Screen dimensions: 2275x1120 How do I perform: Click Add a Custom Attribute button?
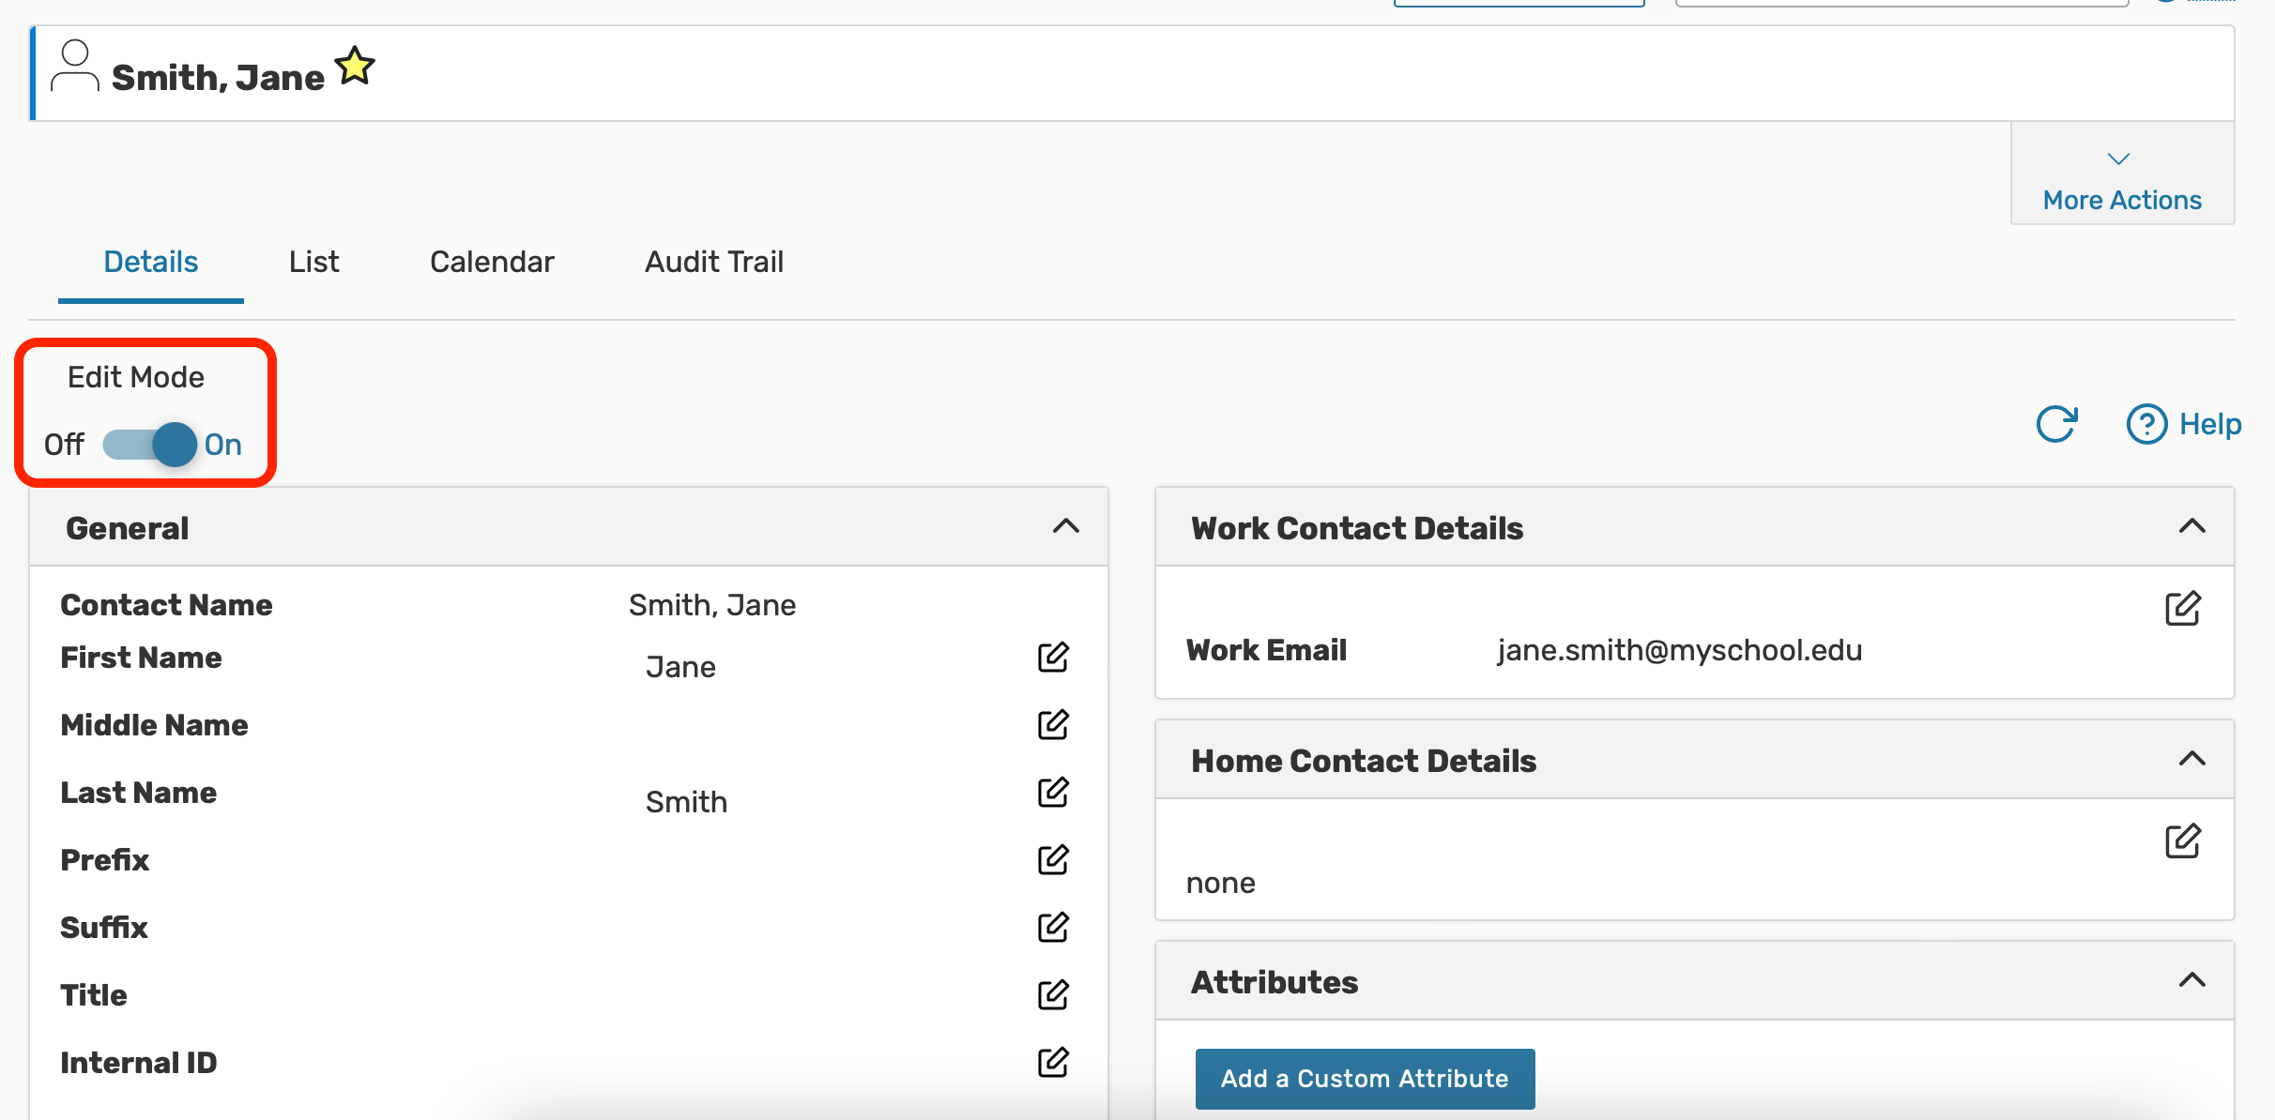coord(1364,1079)
